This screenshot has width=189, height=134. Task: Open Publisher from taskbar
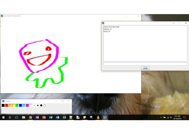point(51,117)
